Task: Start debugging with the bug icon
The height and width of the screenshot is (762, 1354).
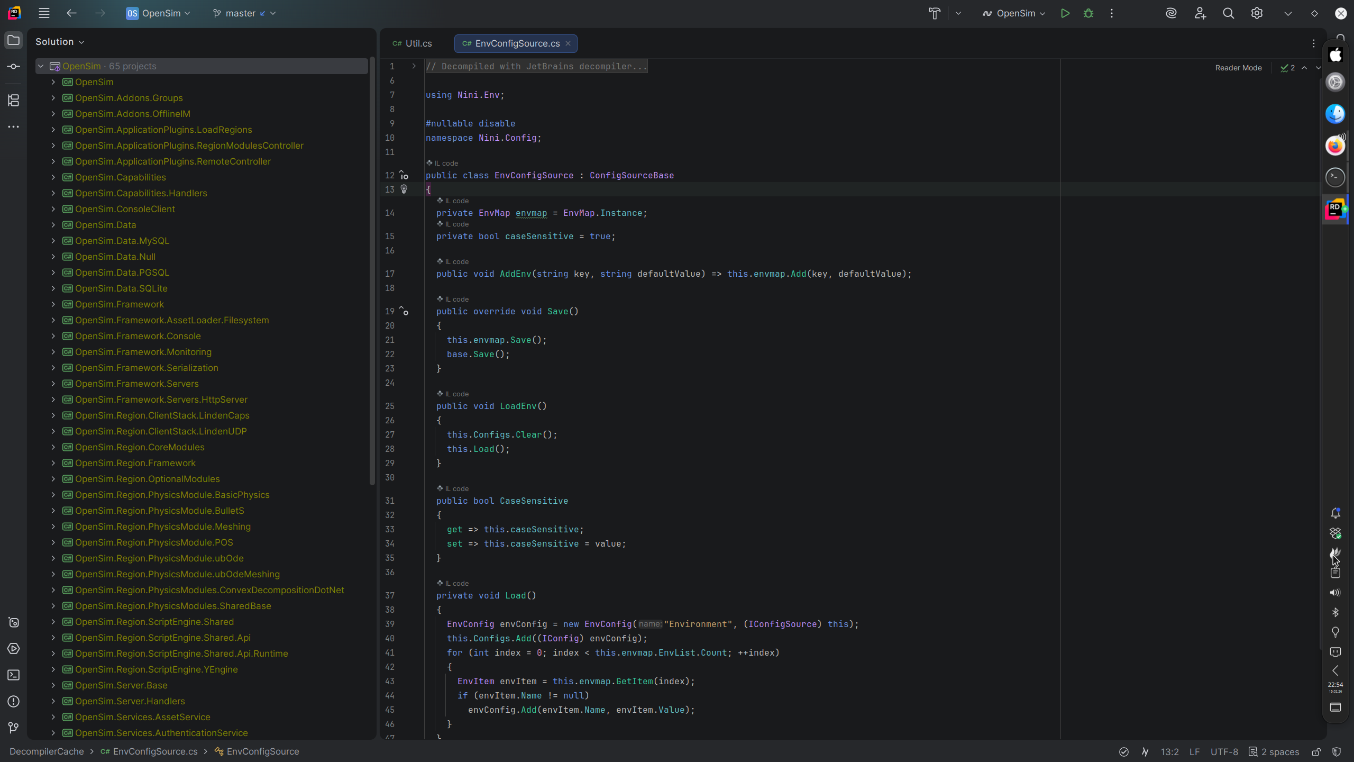Action: click(x=1088, y=14)
